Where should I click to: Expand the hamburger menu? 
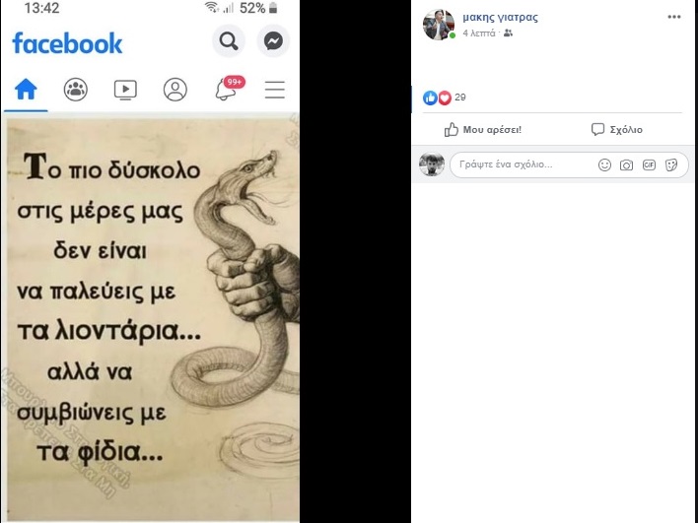(x=275, y=90)
